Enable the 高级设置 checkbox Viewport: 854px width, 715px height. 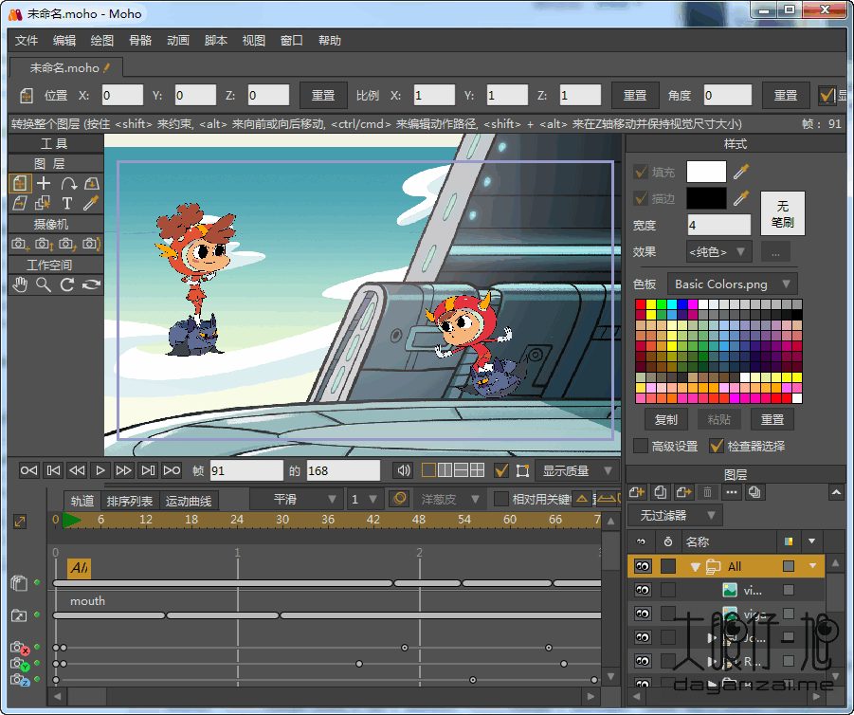[x=641, y=446]
